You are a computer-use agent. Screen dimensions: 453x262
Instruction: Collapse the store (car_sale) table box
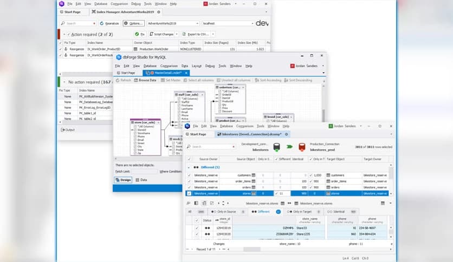[158, 123]
